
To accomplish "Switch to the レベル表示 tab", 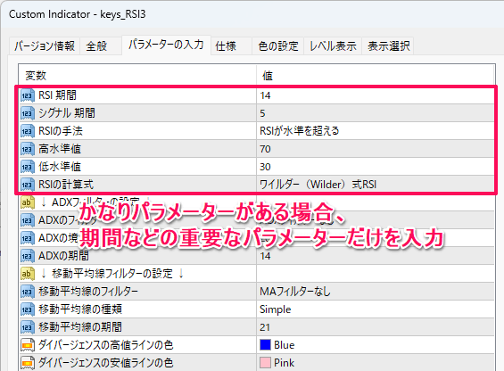I will (333, 46).
